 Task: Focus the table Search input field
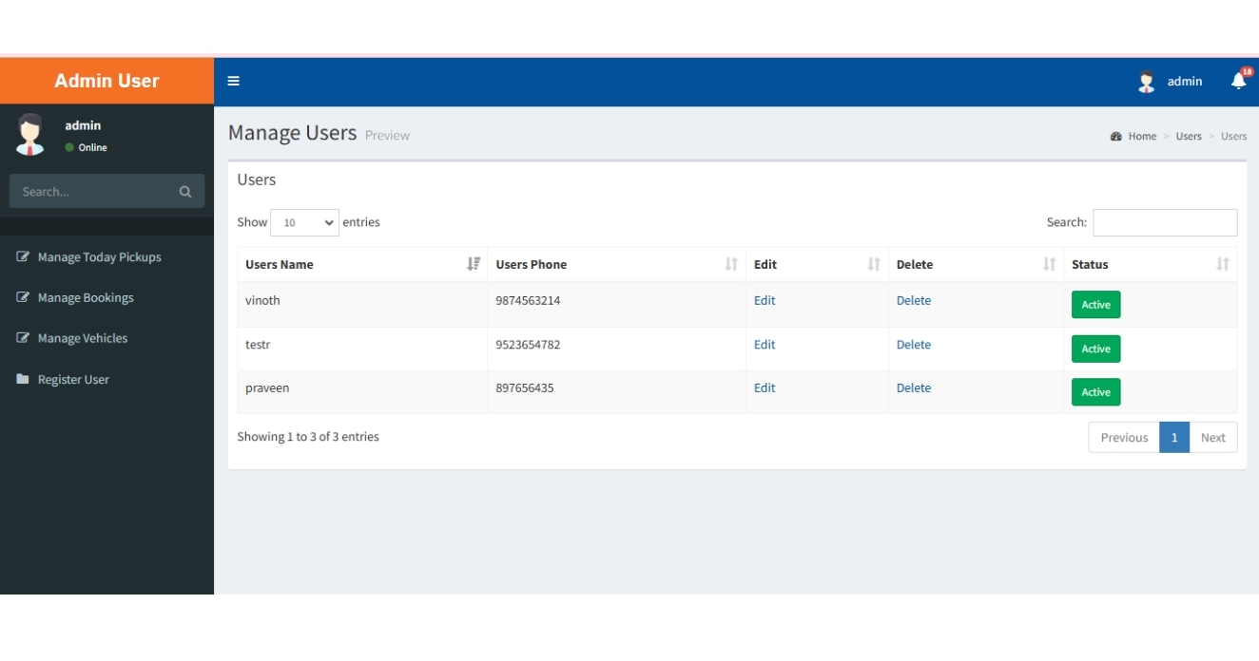[1165, 222]
